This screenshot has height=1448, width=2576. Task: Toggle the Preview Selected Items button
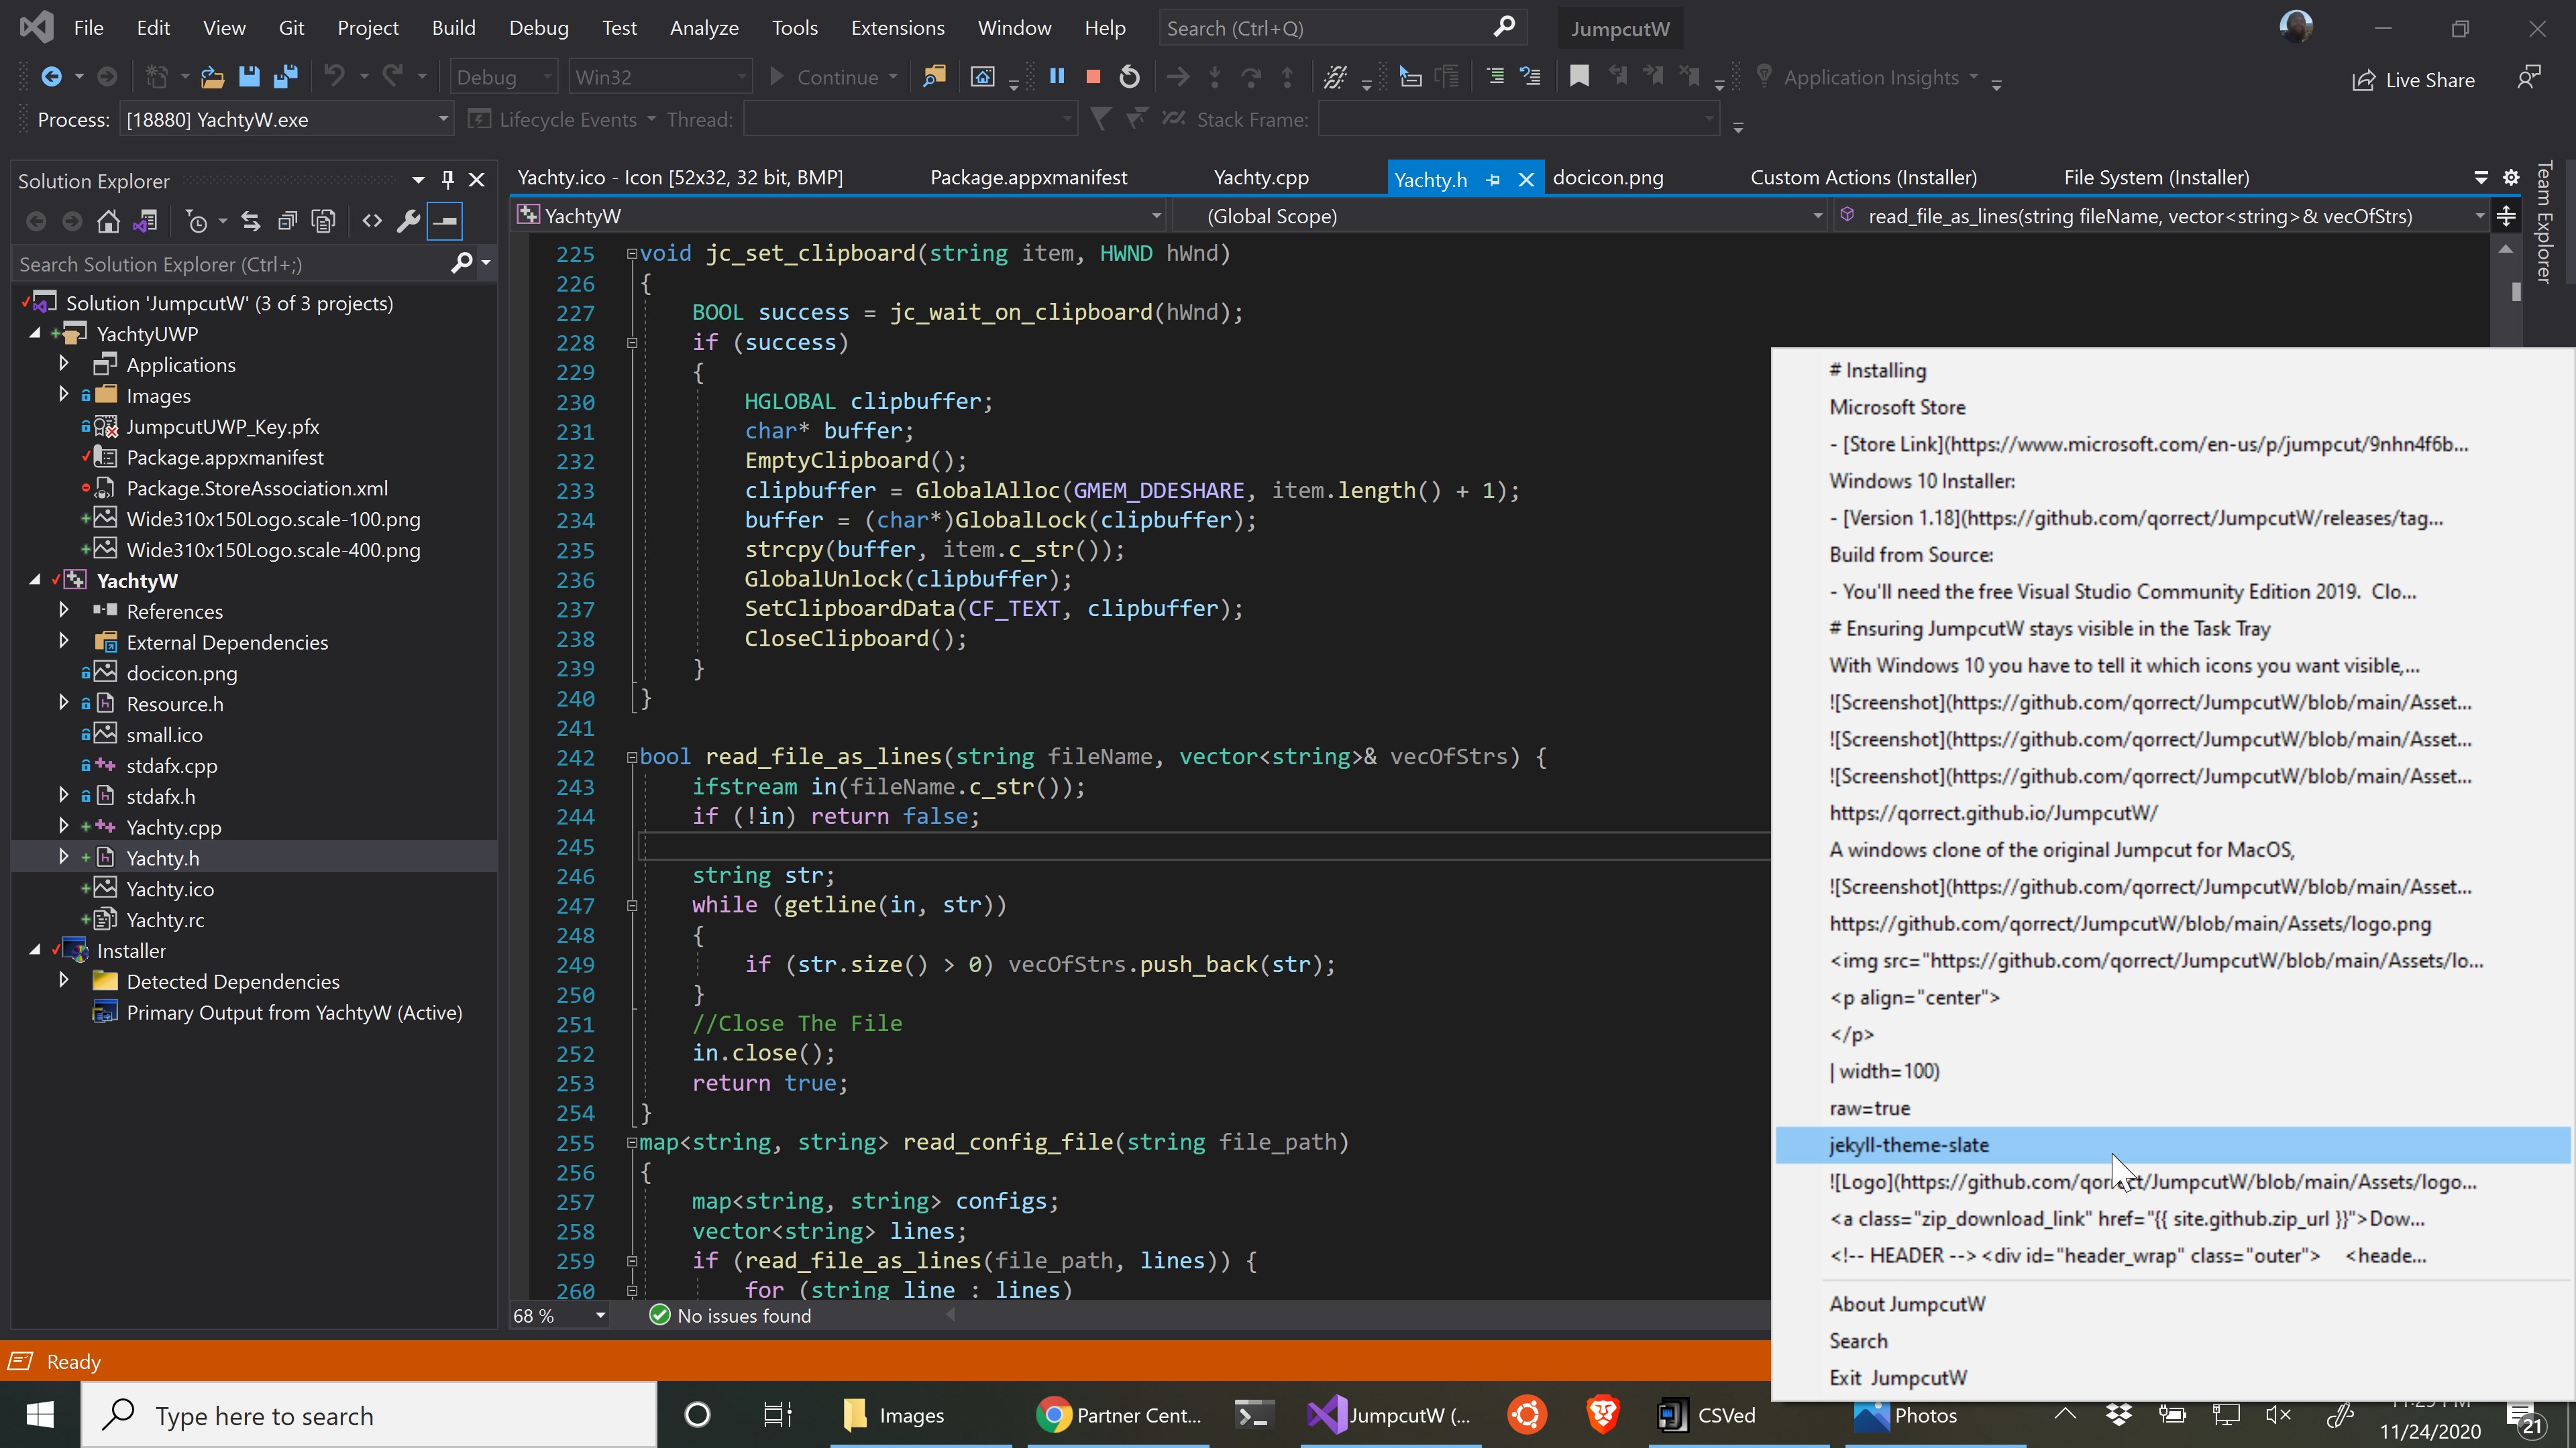pos(445,221)
